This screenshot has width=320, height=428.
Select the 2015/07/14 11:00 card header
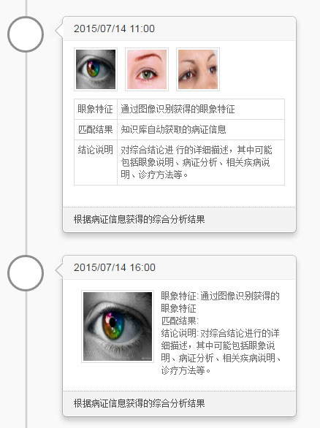pos(180,28)
